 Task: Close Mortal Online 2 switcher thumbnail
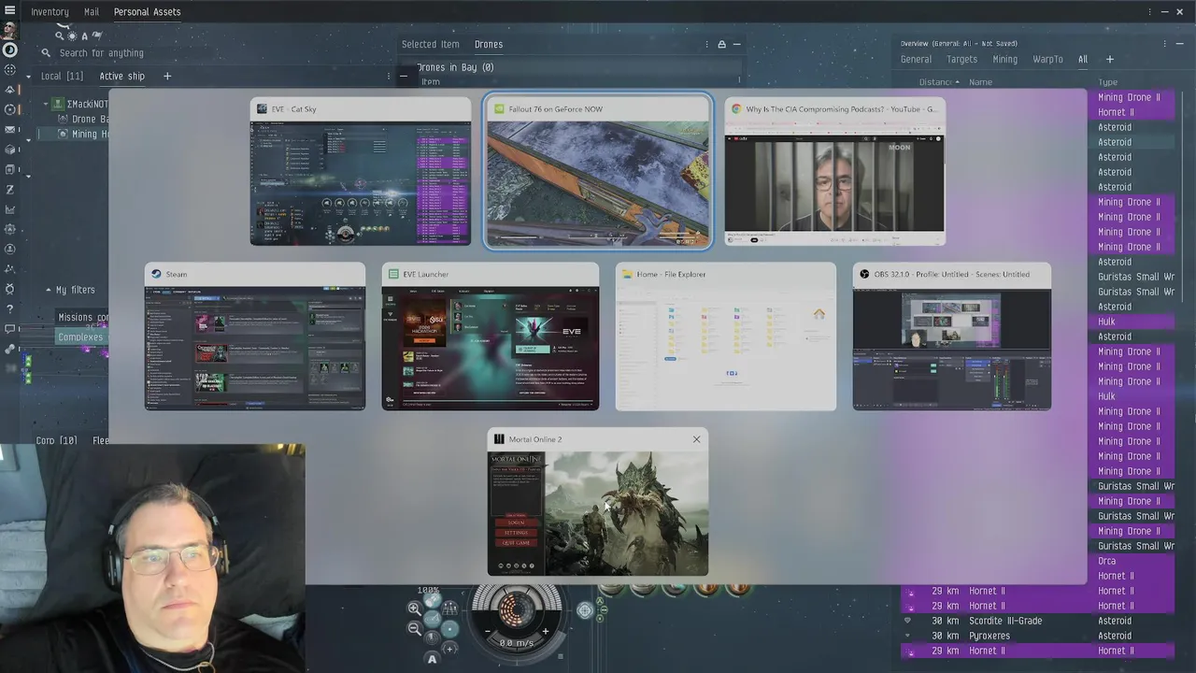696,439
